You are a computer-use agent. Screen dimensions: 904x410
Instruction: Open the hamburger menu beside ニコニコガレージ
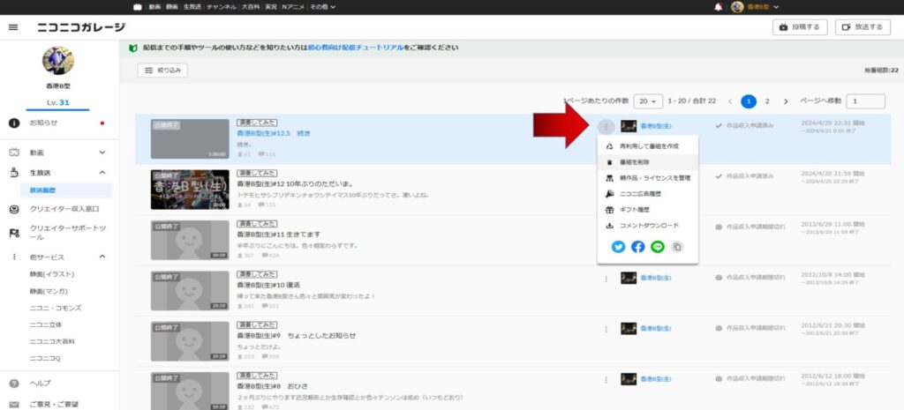point(13,27)
